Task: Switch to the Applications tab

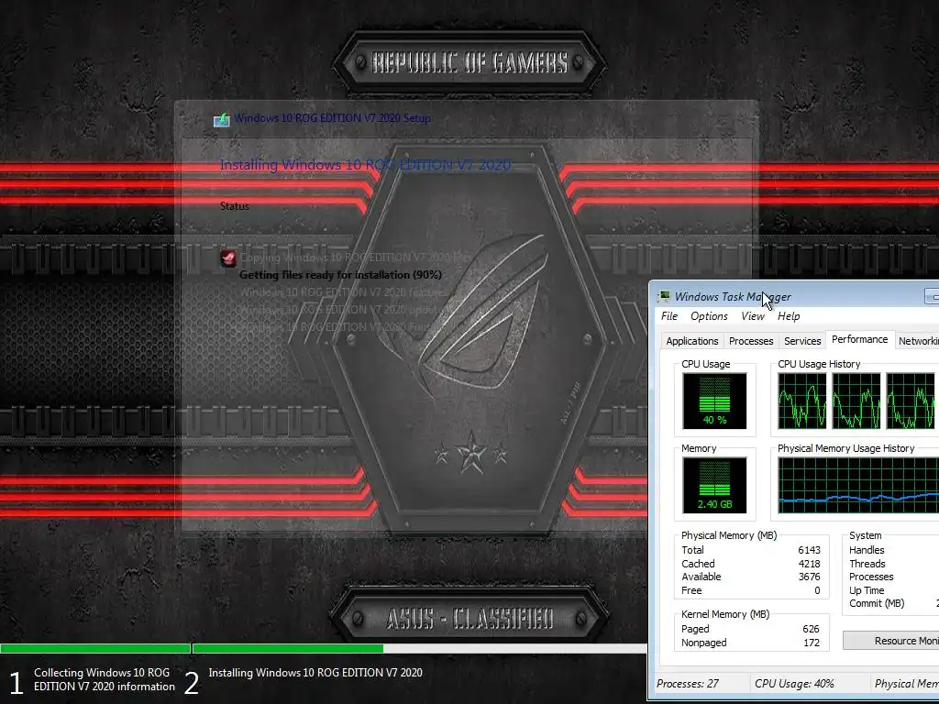Action: pyautogui.click(x=691, y=341)
